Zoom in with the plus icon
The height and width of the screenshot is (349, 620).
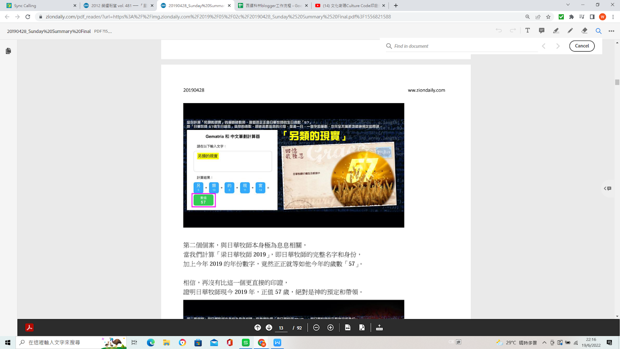coord(331,328)
